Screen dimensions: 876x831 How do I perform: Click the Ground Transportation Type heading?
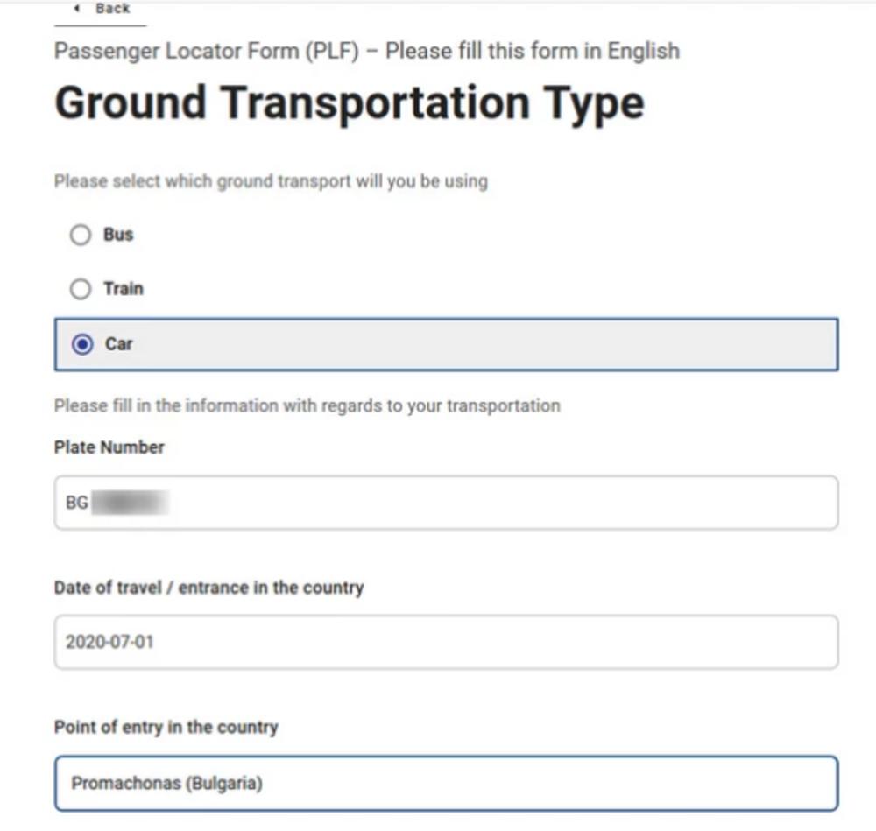pyautogui.click(x=350, y=103)
